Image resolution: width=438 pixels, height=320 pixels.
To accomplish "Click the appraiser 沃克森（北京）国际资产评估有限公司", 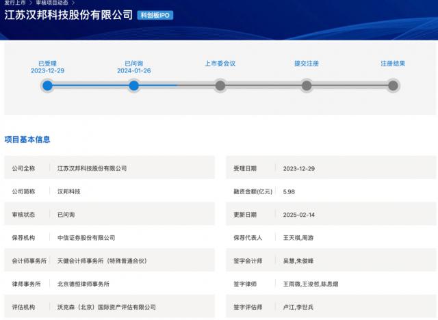I will (107, 307).
